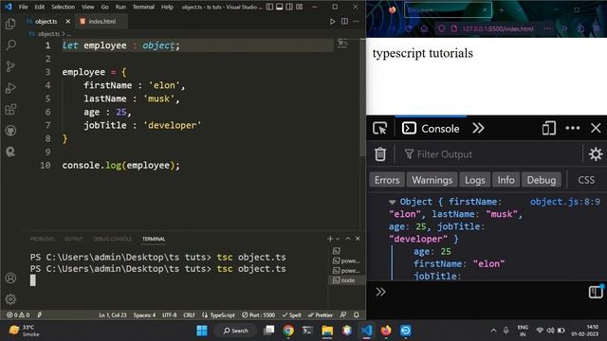
Task: Open the Accounts icon in activity bar
Action: (10, 278)
